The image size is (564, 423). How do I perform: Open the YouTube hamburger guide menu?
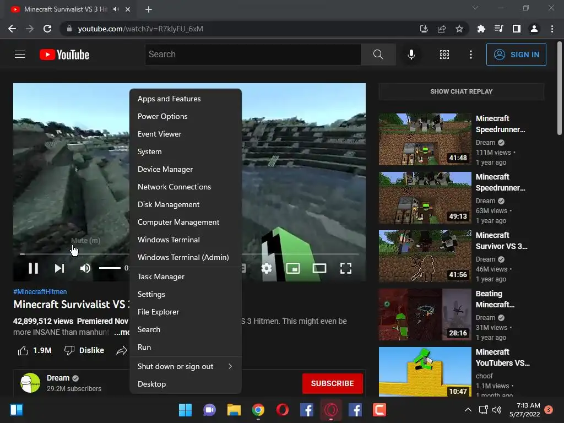tap(20, 55)
